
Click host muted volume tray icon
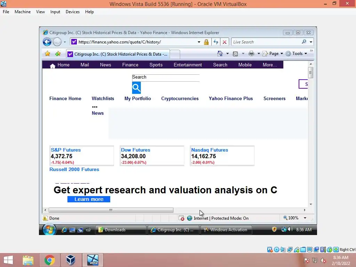(x=323, y=260)
